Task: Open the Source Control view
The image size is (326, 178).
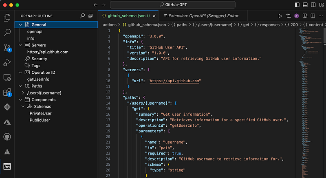Action: click(x=7, y=48)
